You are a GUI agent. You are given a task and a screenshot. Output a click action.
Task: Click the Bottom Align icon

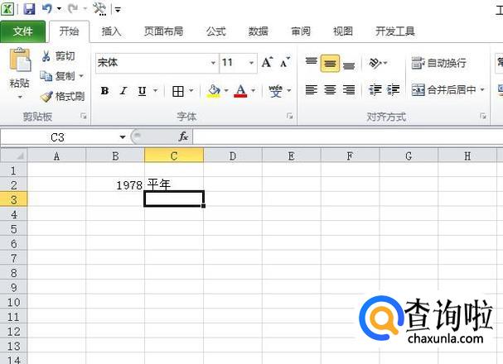click(x=349, y=65)
